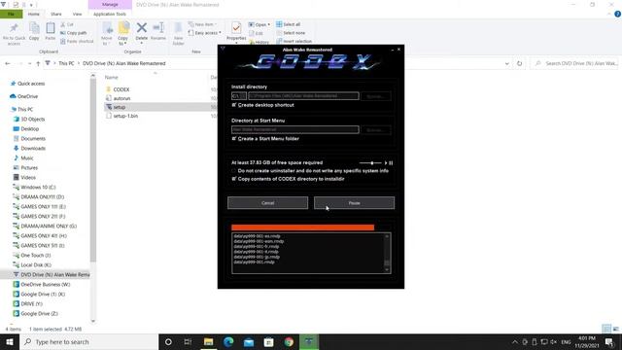Adjust the music volume slider in installer
This screenshot has height=350, width=622.
[371, 162]
